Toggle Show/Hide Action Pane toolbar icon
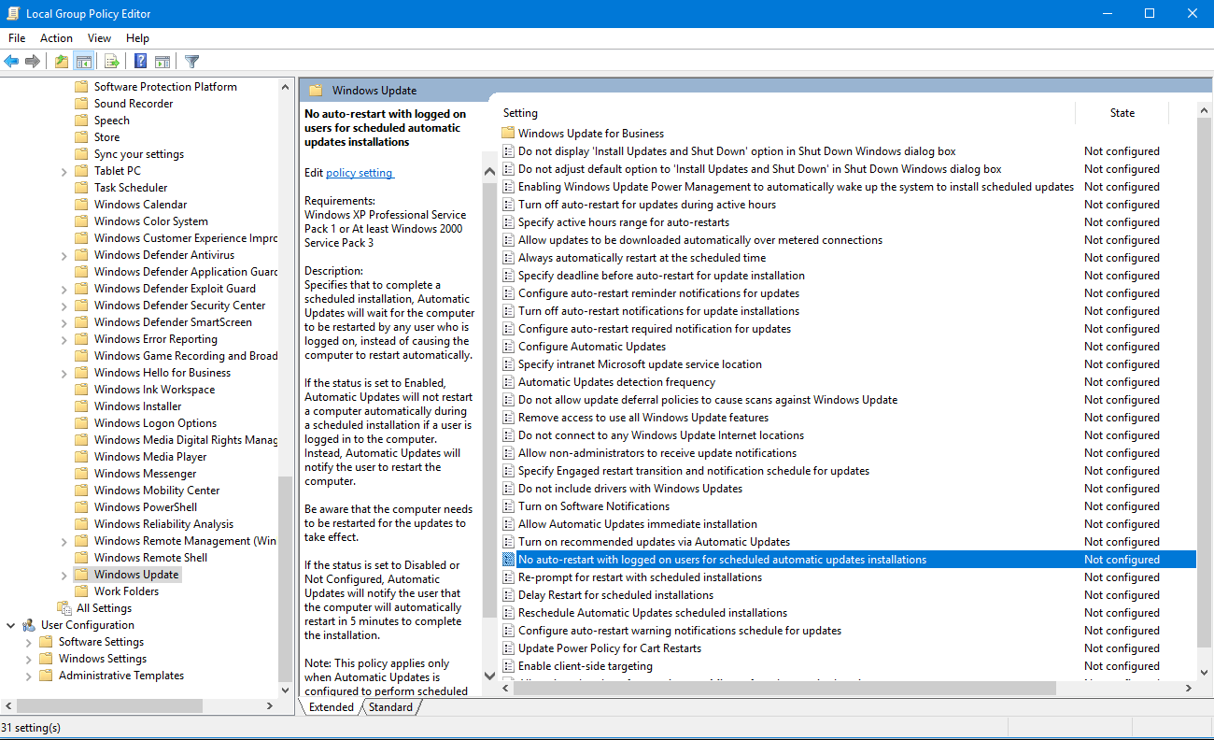 click(x=162, y=62)
